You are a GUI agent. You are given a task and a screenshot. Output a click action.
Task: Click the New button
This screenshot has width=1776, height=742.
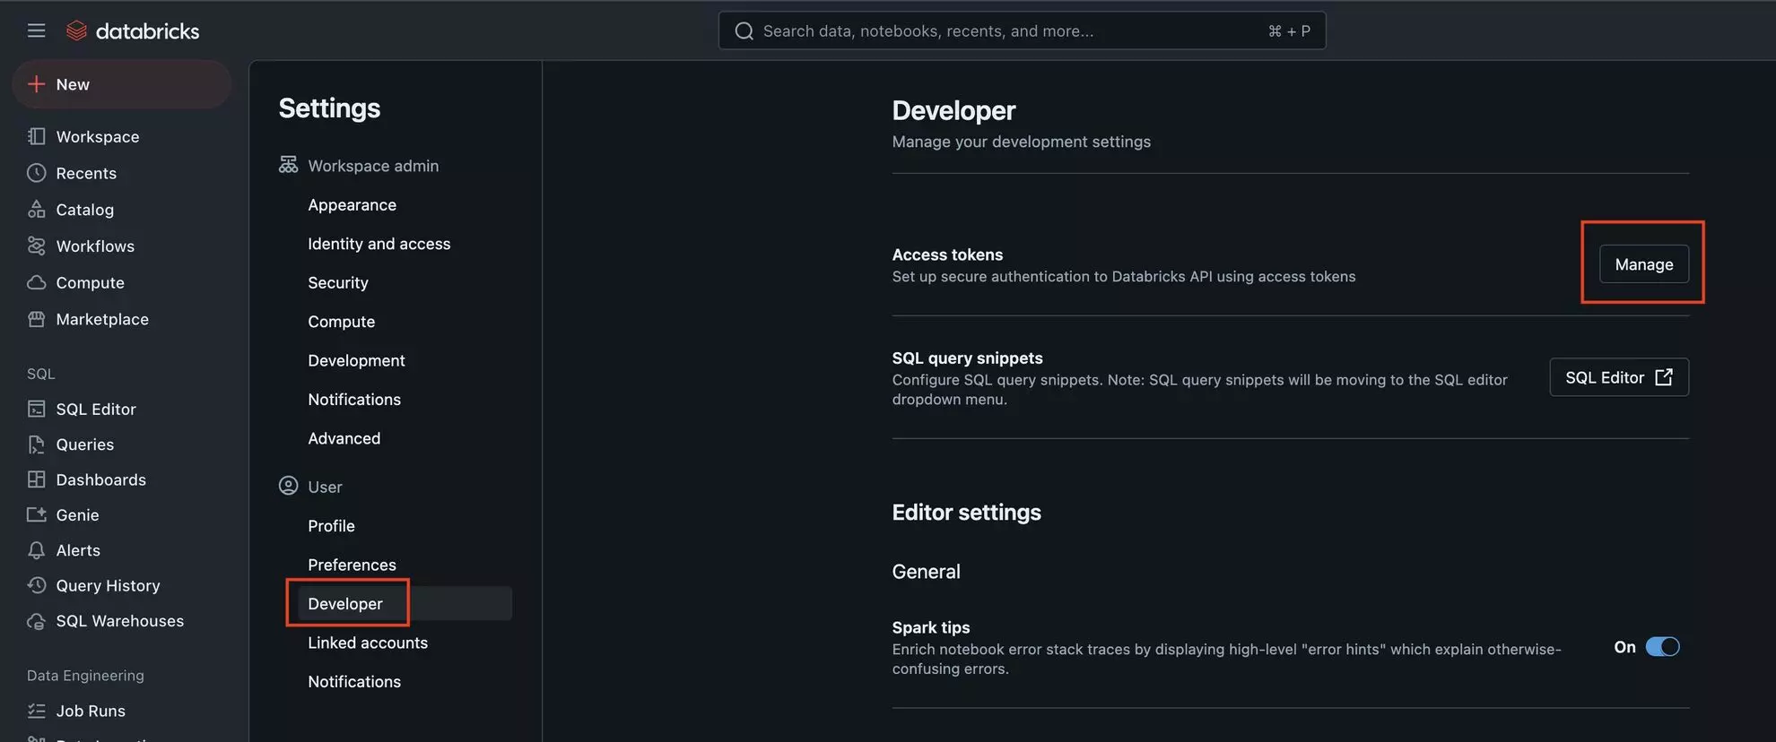tap(122, 84)
